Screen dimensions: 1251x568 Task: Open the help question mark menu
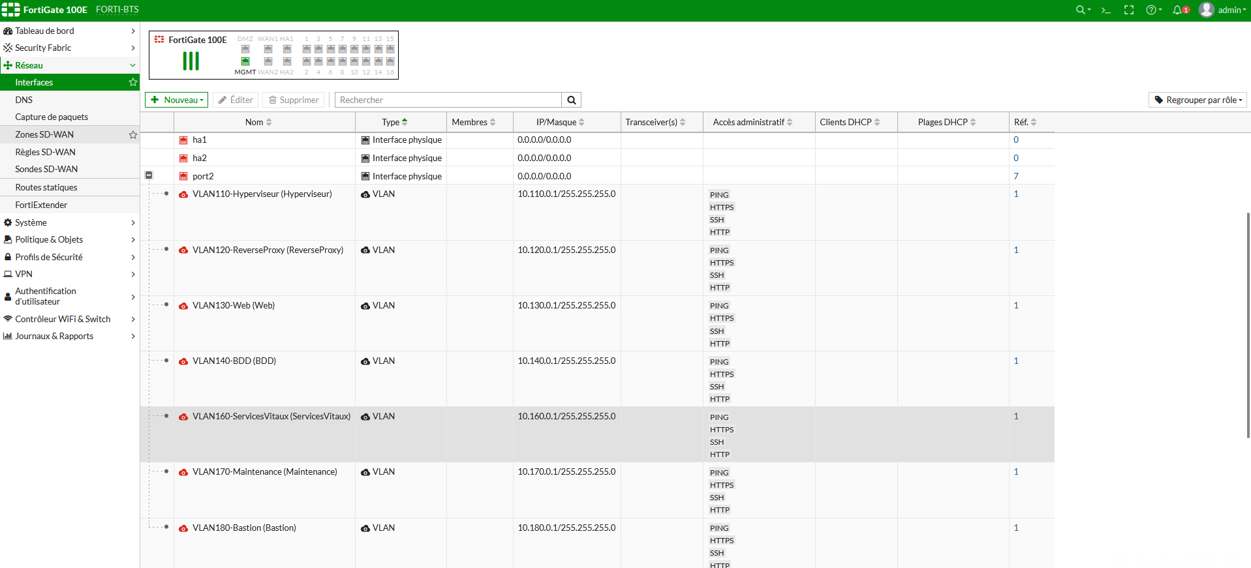[1152, 10]
